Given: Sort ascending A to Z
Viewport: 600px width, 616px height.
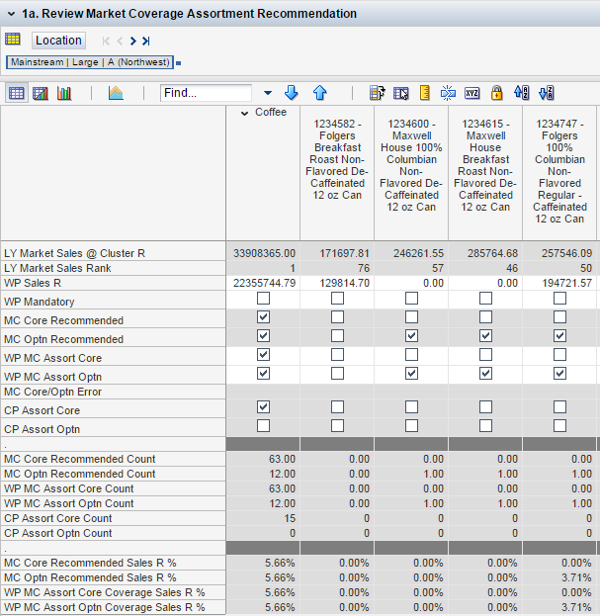Looking at the screenshot, I should coord(522,93).
